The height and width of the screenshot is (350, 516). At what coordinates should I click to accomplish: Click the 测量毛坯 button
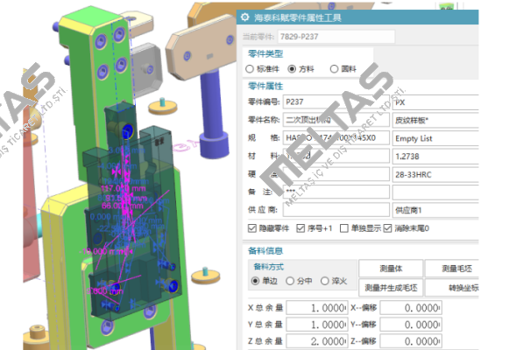453,269
